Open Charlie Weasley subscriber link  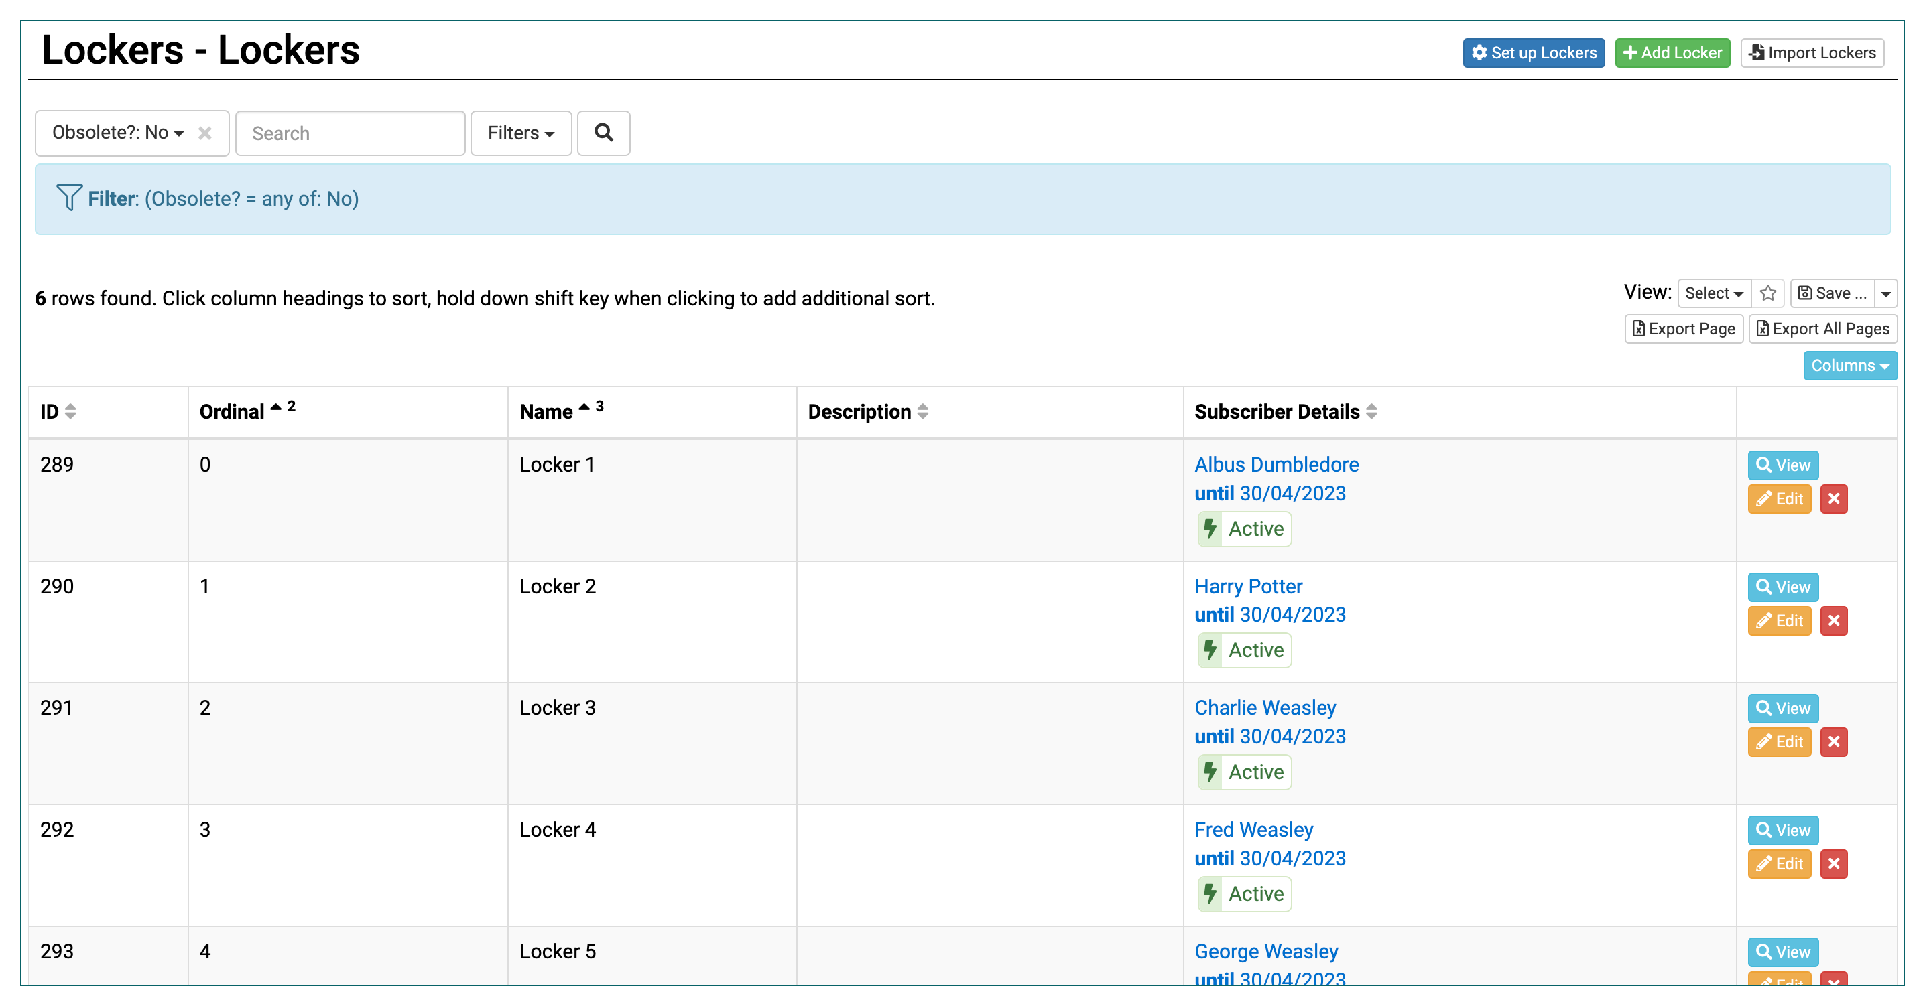tap(1264, 707)
